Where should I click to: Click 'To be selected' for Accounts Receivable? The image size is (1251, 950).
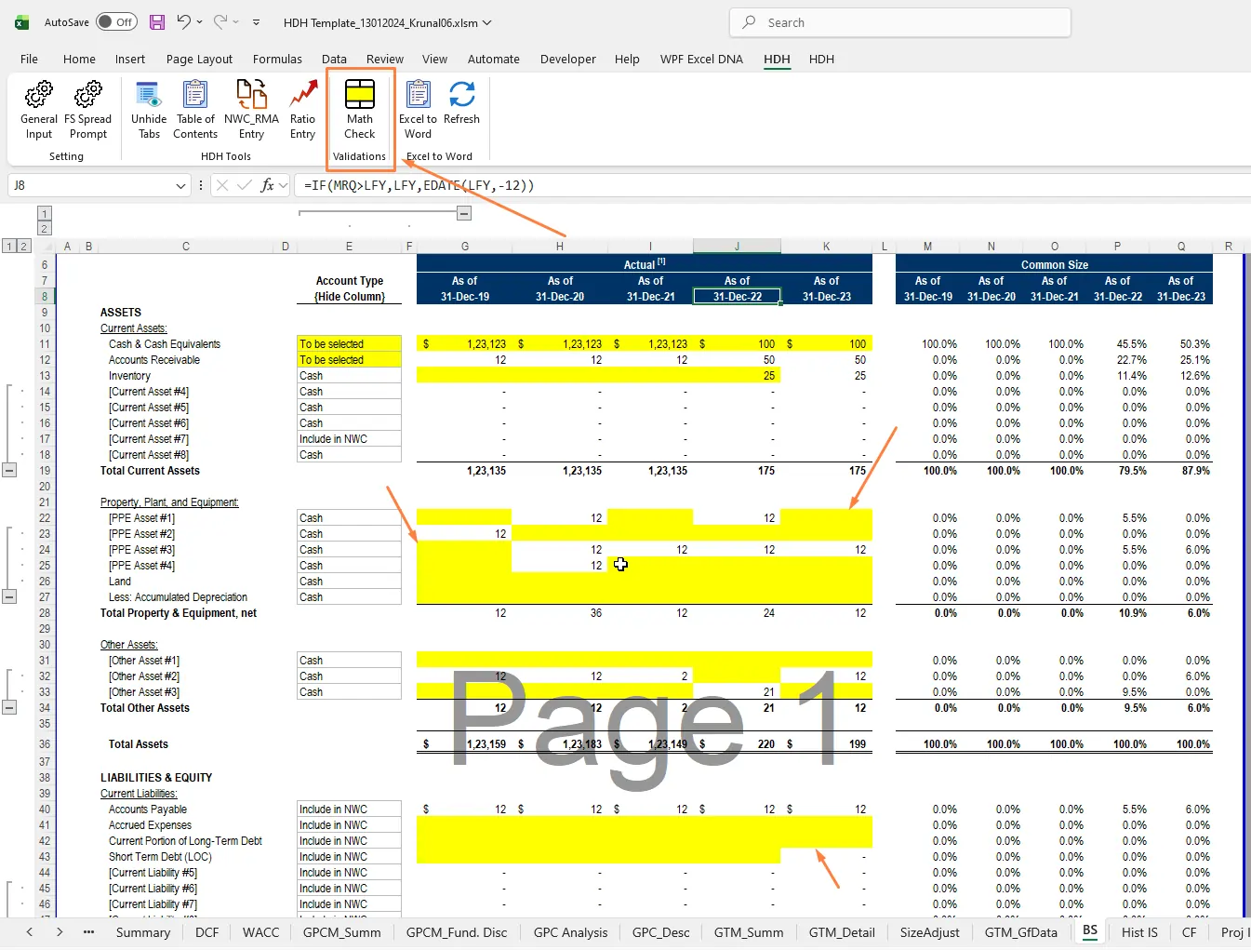tap(349, 360)
